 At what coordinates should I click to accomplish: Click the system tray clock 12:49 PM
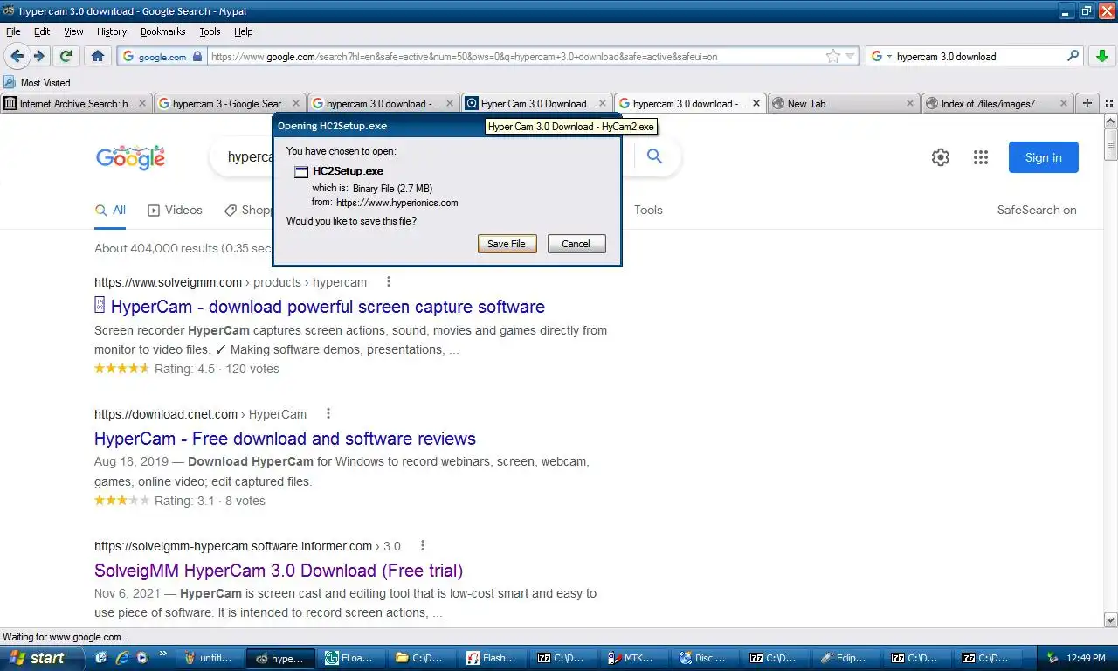[x=1086, y=659]
